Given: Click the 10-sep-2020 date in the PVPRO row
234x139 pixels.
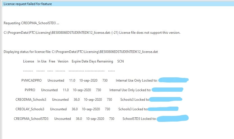Looking at the screenshot, I should click(82, 90).
